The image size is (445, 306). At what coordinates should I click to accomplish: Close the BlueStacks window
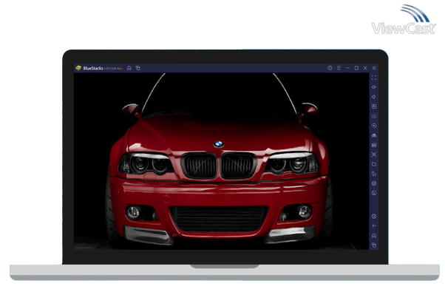click(x=365, y=68)
